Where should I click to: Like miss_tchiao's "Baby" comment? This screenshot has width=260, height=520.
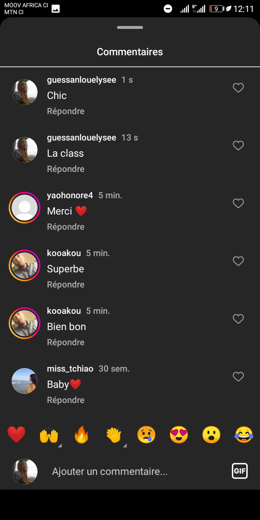coord(238,377)
